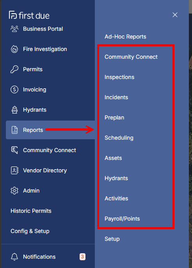This screenshot has height=268, width=192.
Task: Open Payroll/Points reports
Action: (122, 219)
